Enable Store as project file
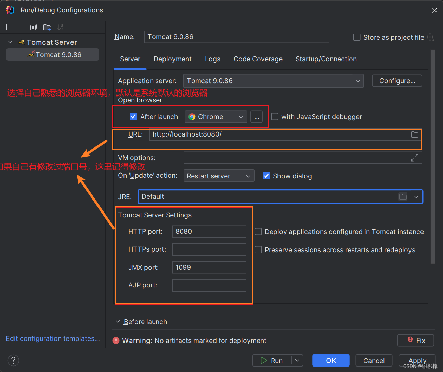Screen dimensions: 443x372 356,37
